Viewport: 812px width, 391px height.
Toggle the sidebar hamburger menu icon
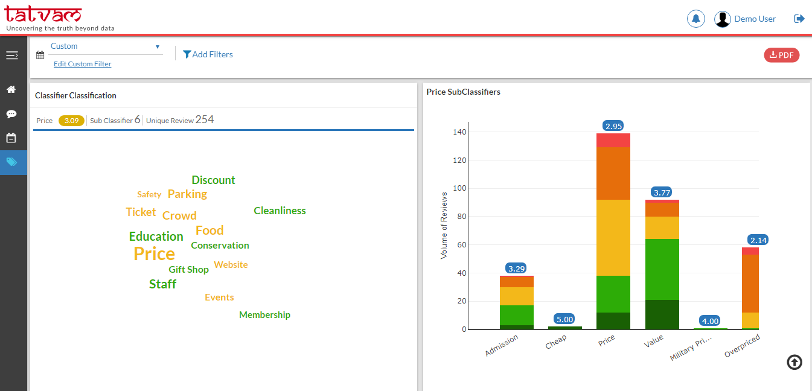coord(12,56)
